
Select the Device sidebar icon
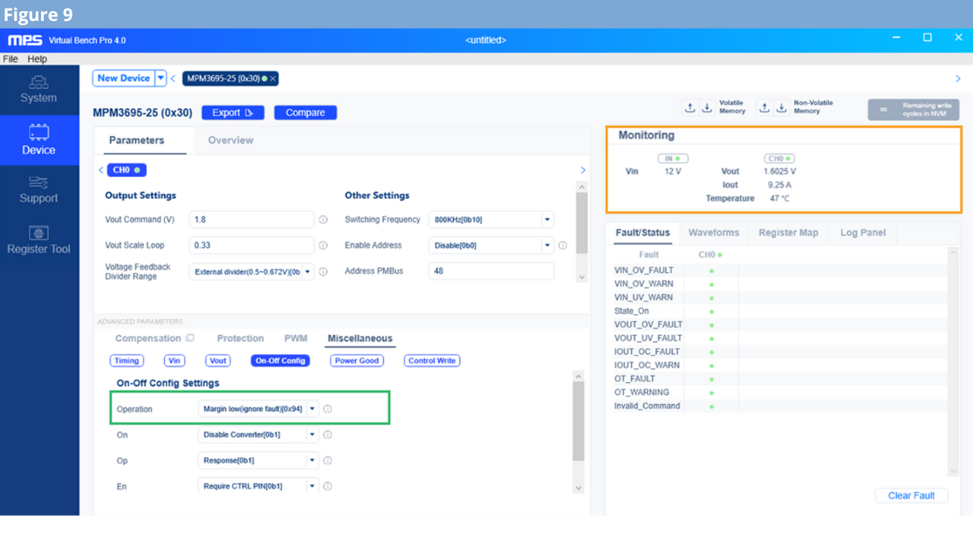pos(38,140)
